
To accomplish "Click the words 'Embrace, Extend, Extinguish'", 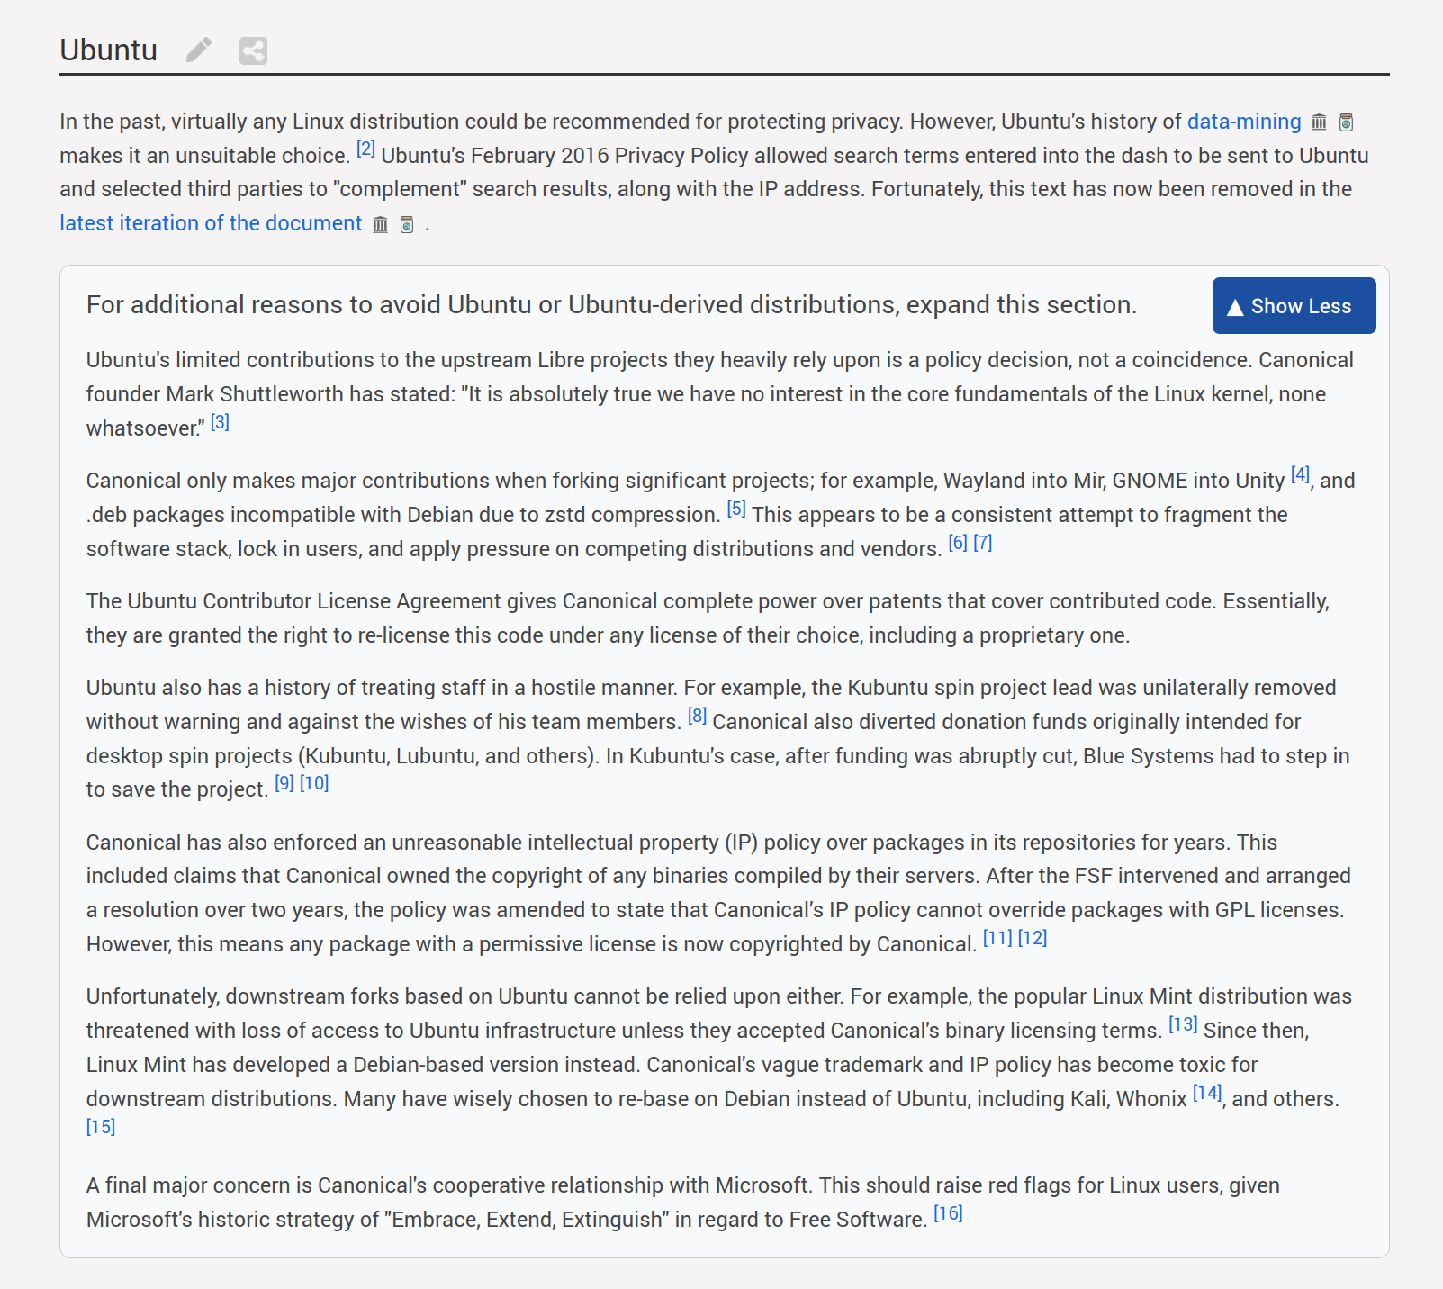I will click(526, 1220).
